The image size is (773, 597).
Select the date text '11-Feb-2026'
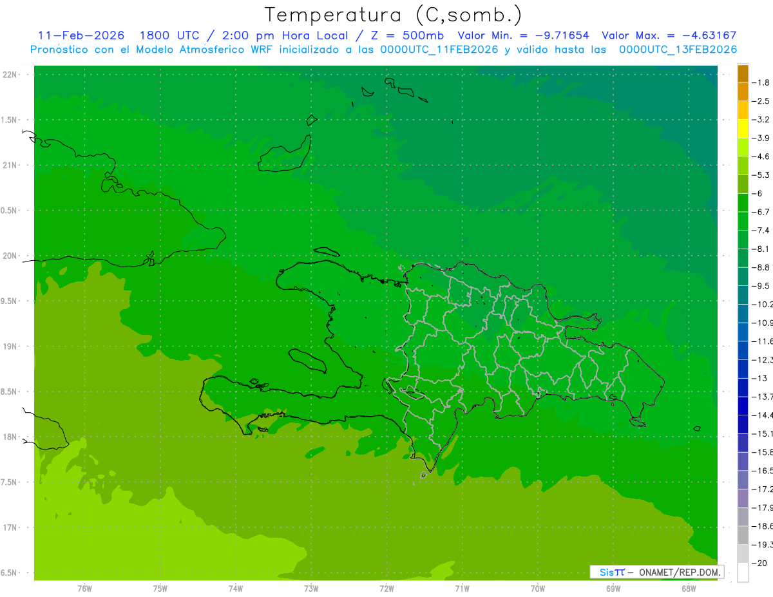(x=81, y=35)
